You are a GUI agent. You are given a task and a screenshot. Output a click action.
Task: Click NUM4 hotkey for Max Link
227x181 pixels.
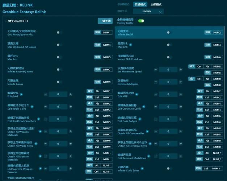click(217, 45)
